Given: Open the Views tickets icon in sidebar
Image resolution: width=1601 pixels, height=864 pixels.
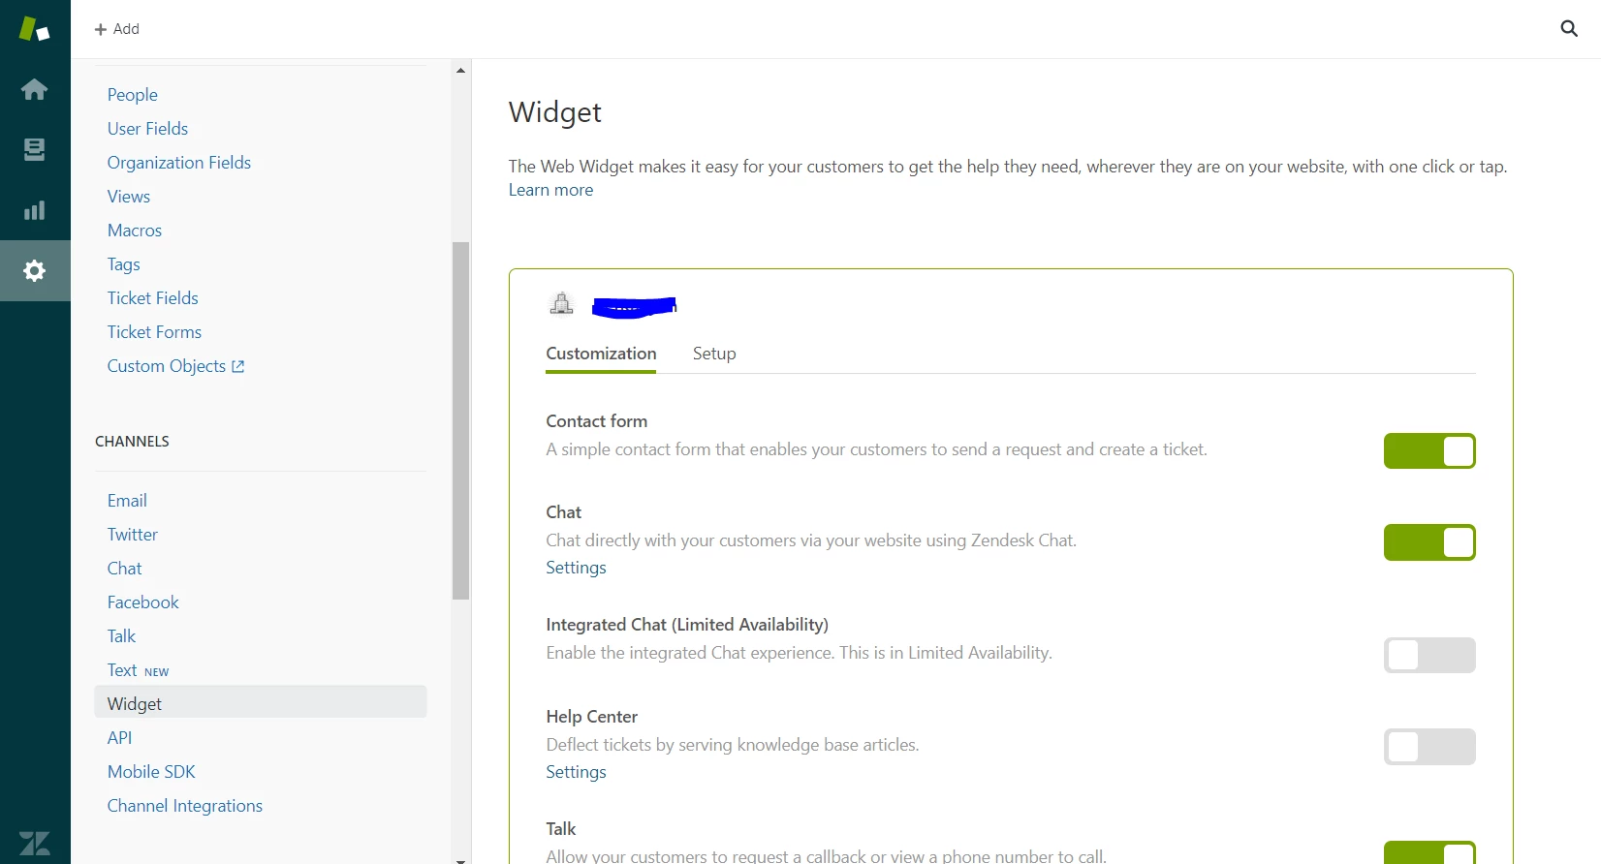Looking at the screenshot, I should pos(34,149).
